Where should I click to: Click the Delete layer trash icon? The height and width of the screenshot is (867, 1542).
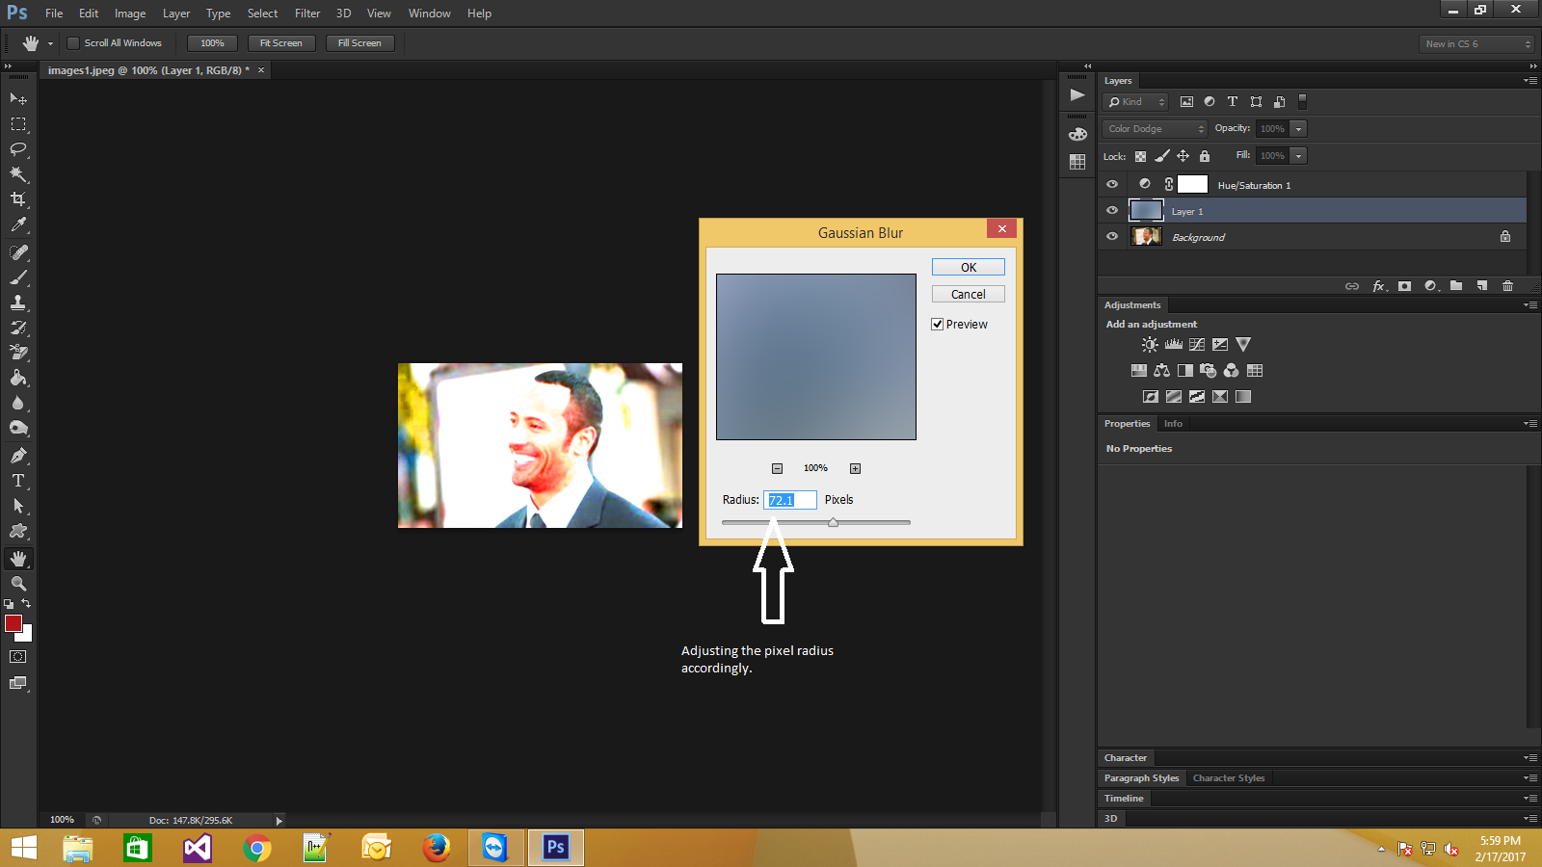coord(1507,286)
